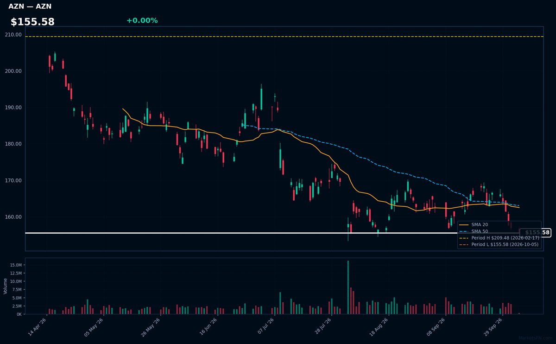This screenshot has height=344, width=556.
Task: Select the 16 Jun '26 date label
Action: [208, 327]
